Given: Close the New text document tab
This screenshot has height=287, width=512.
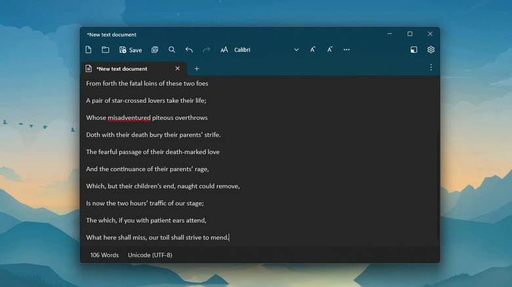Looking at the screenshot, I should tap(177, 68).
